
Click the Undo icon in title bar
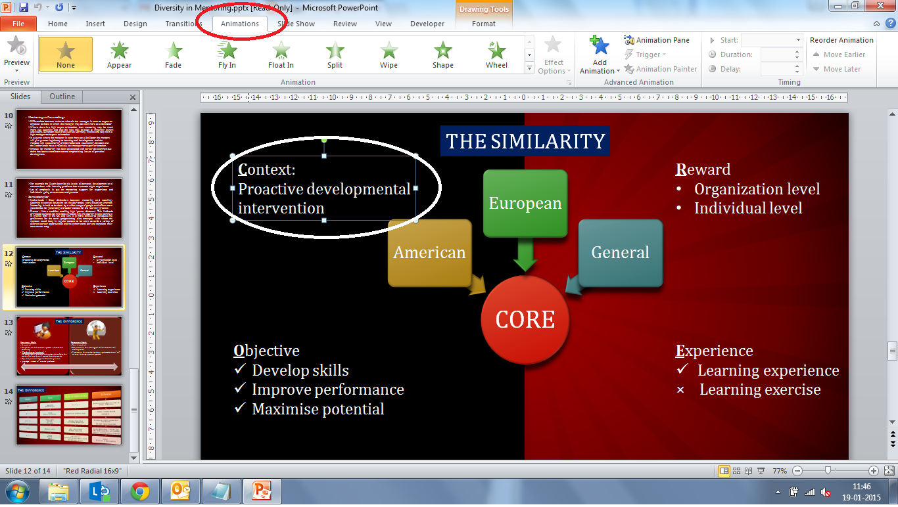(39, 8)
